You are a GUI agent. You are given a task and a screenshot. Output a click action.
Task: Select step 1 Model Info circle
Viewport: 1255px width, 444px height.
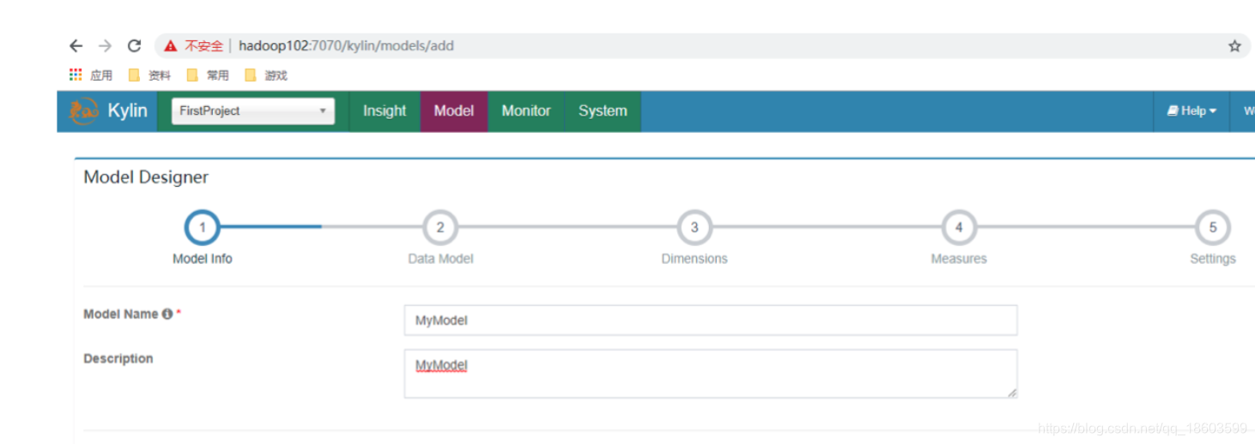pyautogui.click(x=203, y=228)
